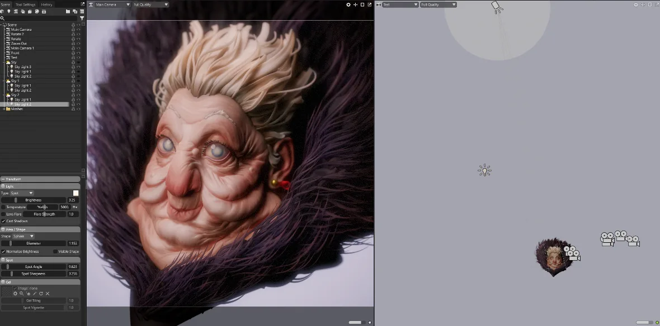Click the delete trash icon in the scene toolbar
The height and width of the screenshot is (326, 660).
coord(82,11)
